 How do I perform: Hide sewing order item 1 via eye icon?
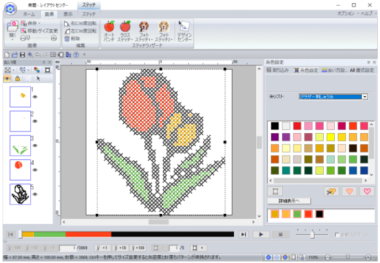click(x=35, y=97)
